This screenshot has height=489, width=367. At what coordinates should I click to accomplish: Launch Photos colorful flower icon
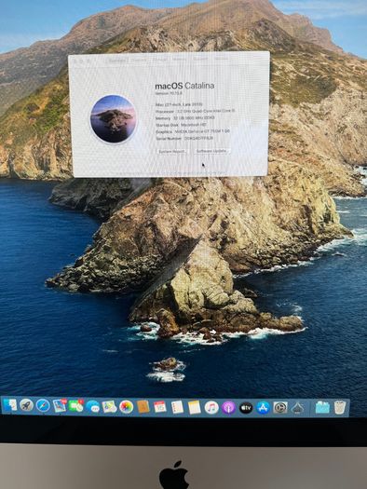(127, 407)
